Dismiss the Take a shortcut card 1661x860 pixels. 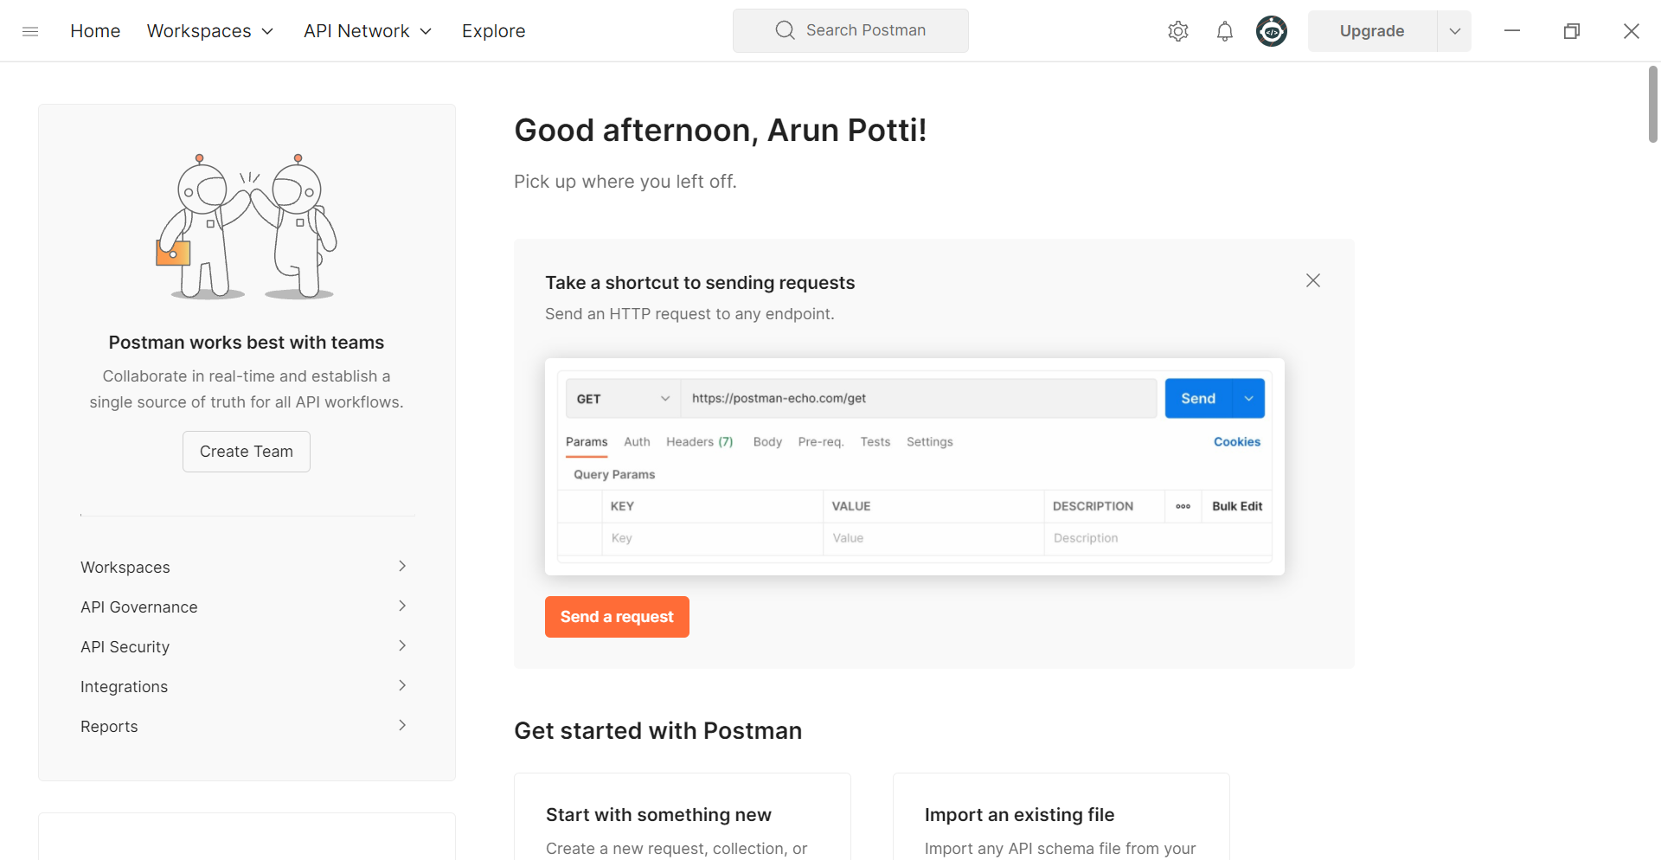(1312, 280)
